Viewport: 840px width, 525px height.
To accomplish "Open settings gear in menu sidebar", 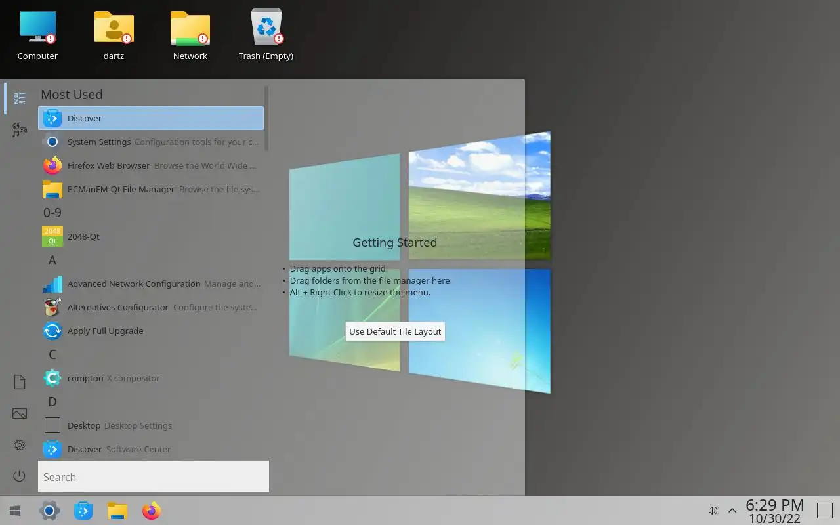I will pyautogui.click(x=20, y=445).
